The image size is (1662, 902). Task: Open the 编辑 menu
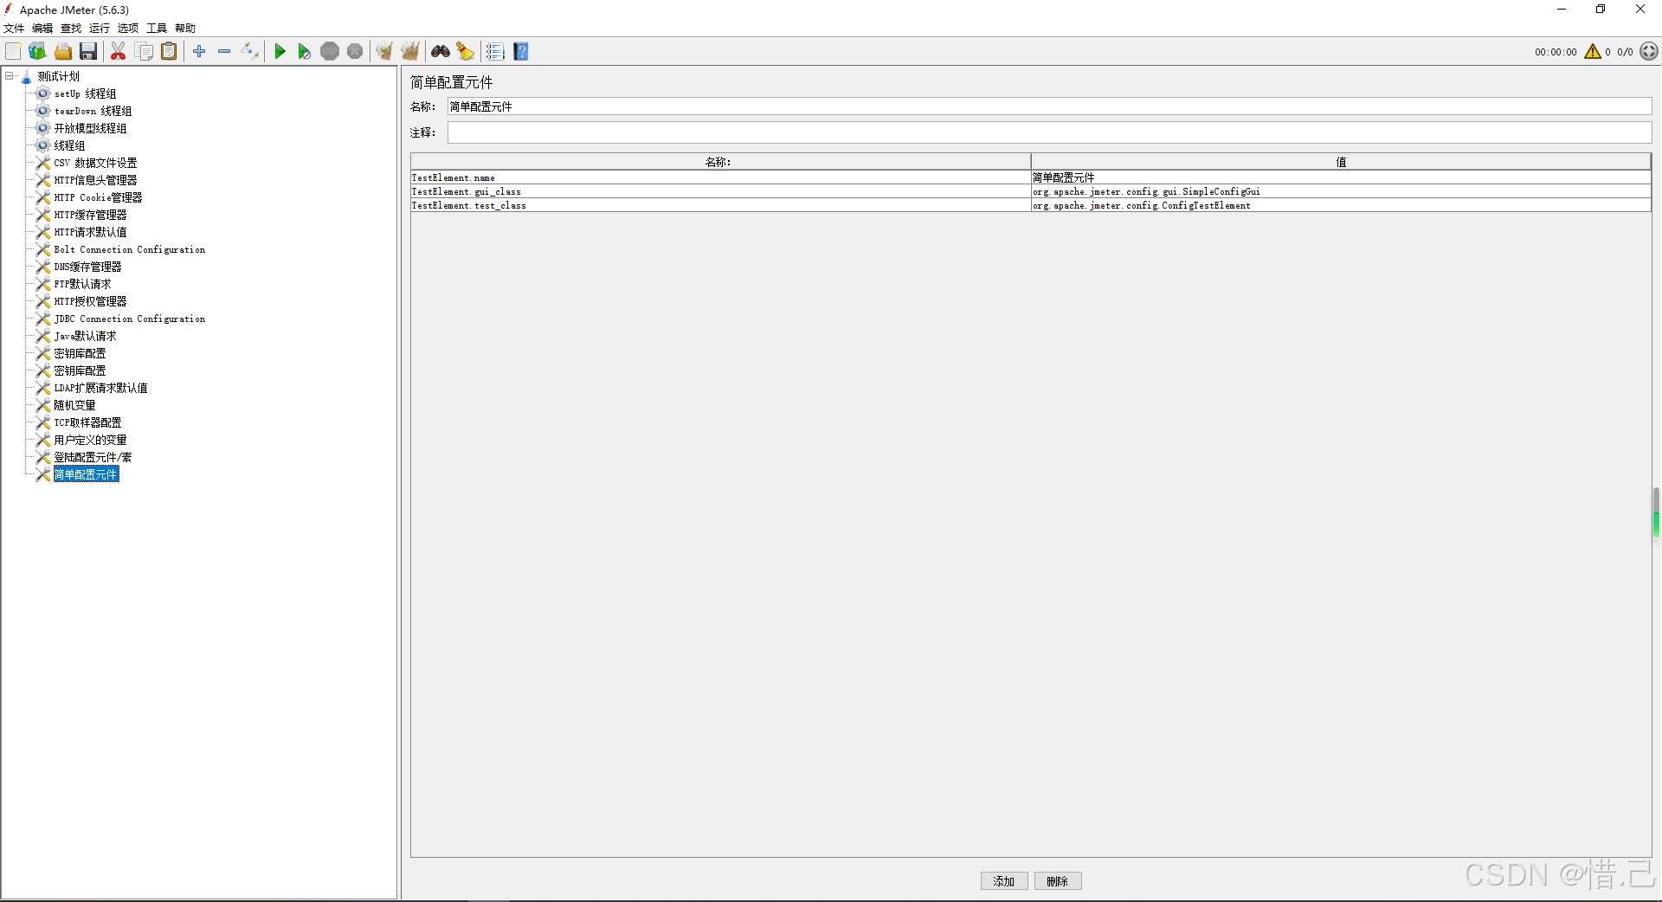pos(42,29)
